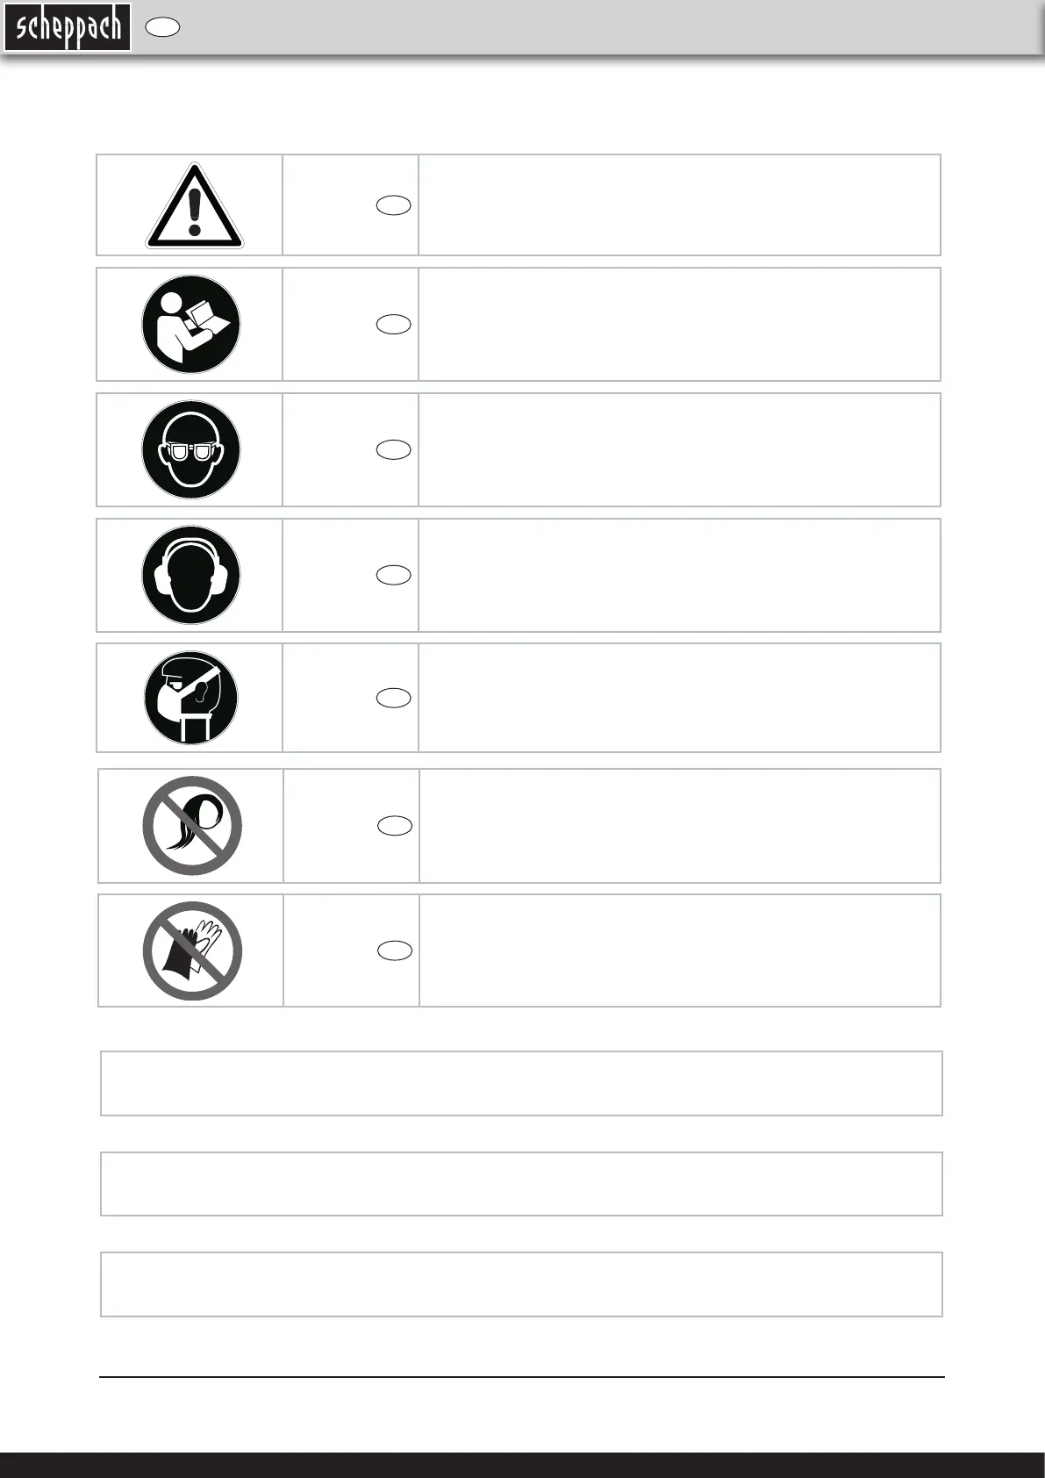Select the oval marker in the ear protection row
Viewport: 1045px width, 1478px height.
tap(394, 576)
